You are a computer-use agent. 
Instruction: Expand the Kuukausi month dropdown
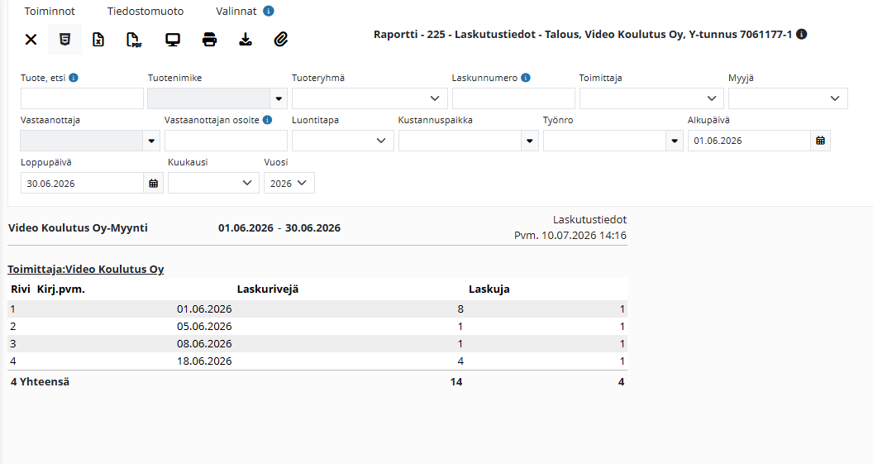click(x=213, y=184)
